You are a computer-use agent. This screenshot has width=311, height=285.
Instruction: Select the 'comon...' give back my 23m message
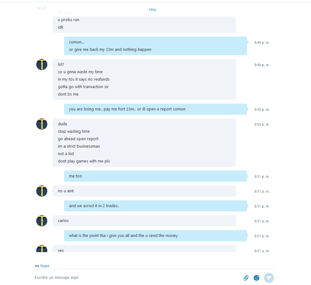coord(155,46)
